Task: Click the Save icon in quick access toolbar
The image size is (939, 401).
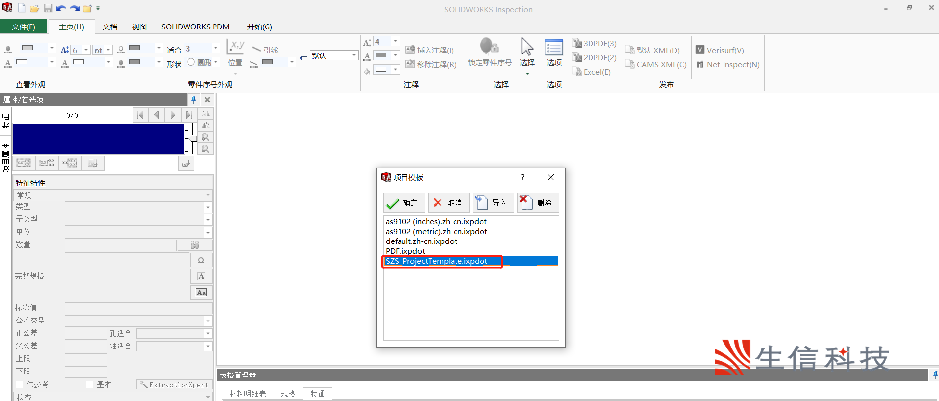Action: (48, 8)
